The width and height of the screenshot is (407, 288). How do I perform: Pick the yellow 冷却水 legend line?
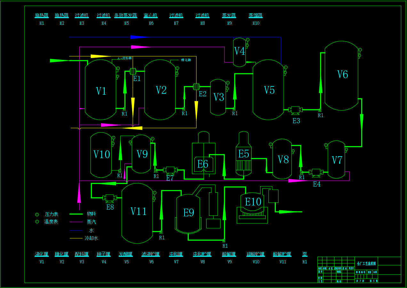tap(76, 238)
